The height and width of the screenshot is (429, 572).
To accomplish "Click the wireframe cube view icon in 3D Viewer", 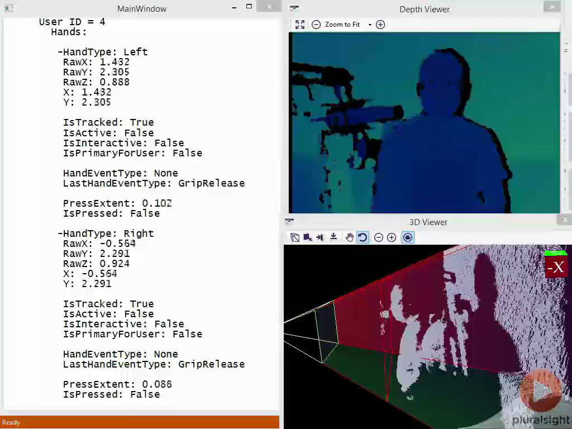I will tap(295, 237).
